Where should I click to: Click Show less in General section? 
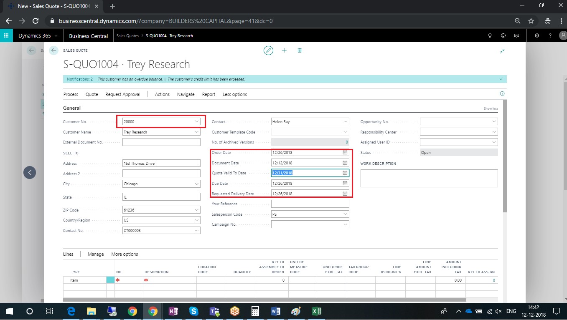491,108
